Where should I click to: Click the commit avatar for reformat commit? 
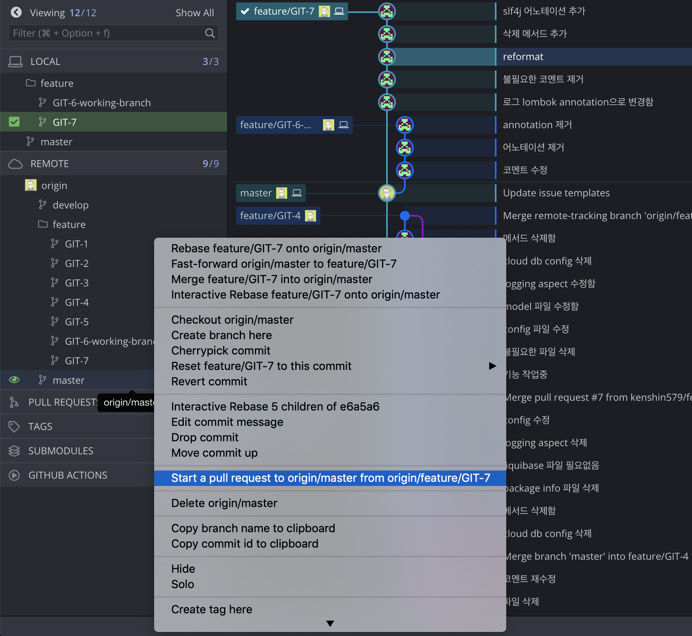(x=387, y=57)
